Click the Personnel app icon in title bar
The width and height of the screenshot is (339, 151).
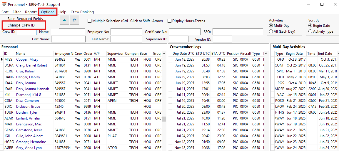click(x=4, y=4)
